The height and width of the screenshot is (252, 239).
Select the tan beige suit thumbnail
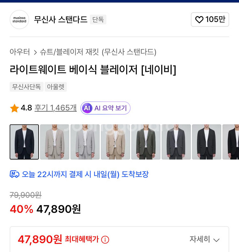[115, 142]
